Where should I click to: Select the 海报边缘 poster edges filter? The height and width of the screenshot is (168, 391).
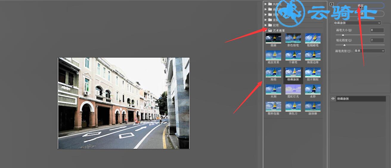[x=313, y=55]
